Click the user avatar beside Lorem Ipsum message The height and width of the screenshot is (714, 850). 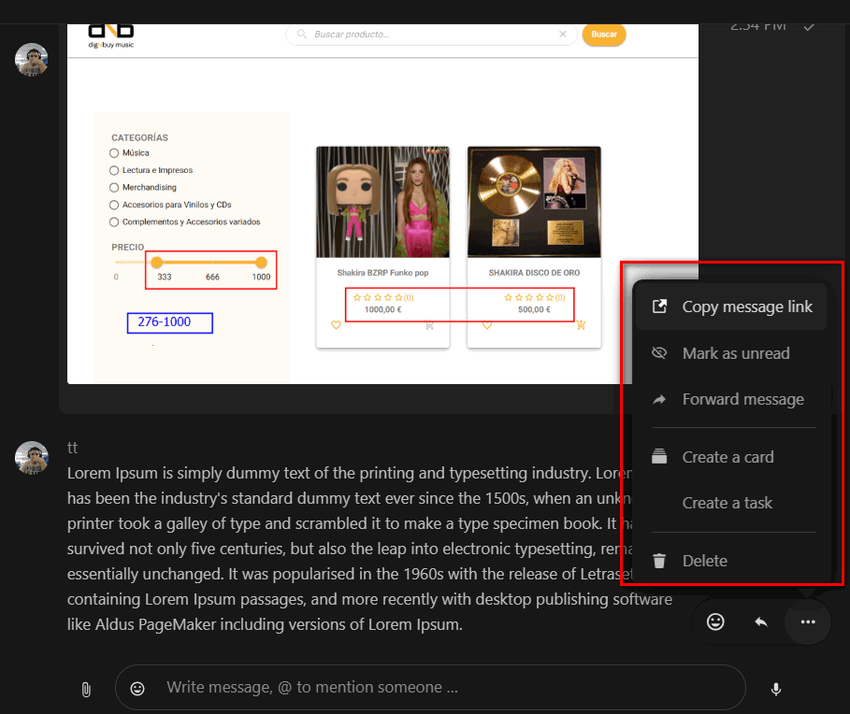point(32,458)
